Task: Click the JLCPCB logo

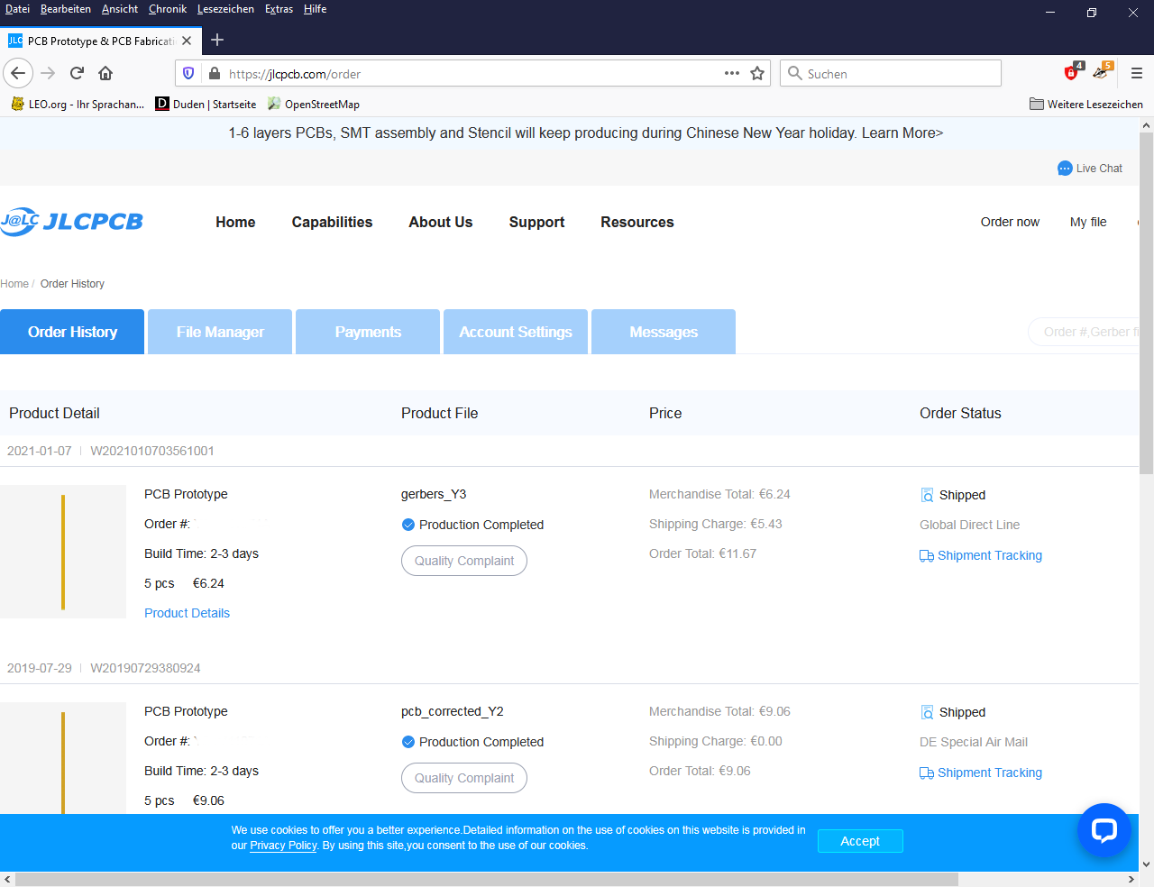Action: coord(72,221)
